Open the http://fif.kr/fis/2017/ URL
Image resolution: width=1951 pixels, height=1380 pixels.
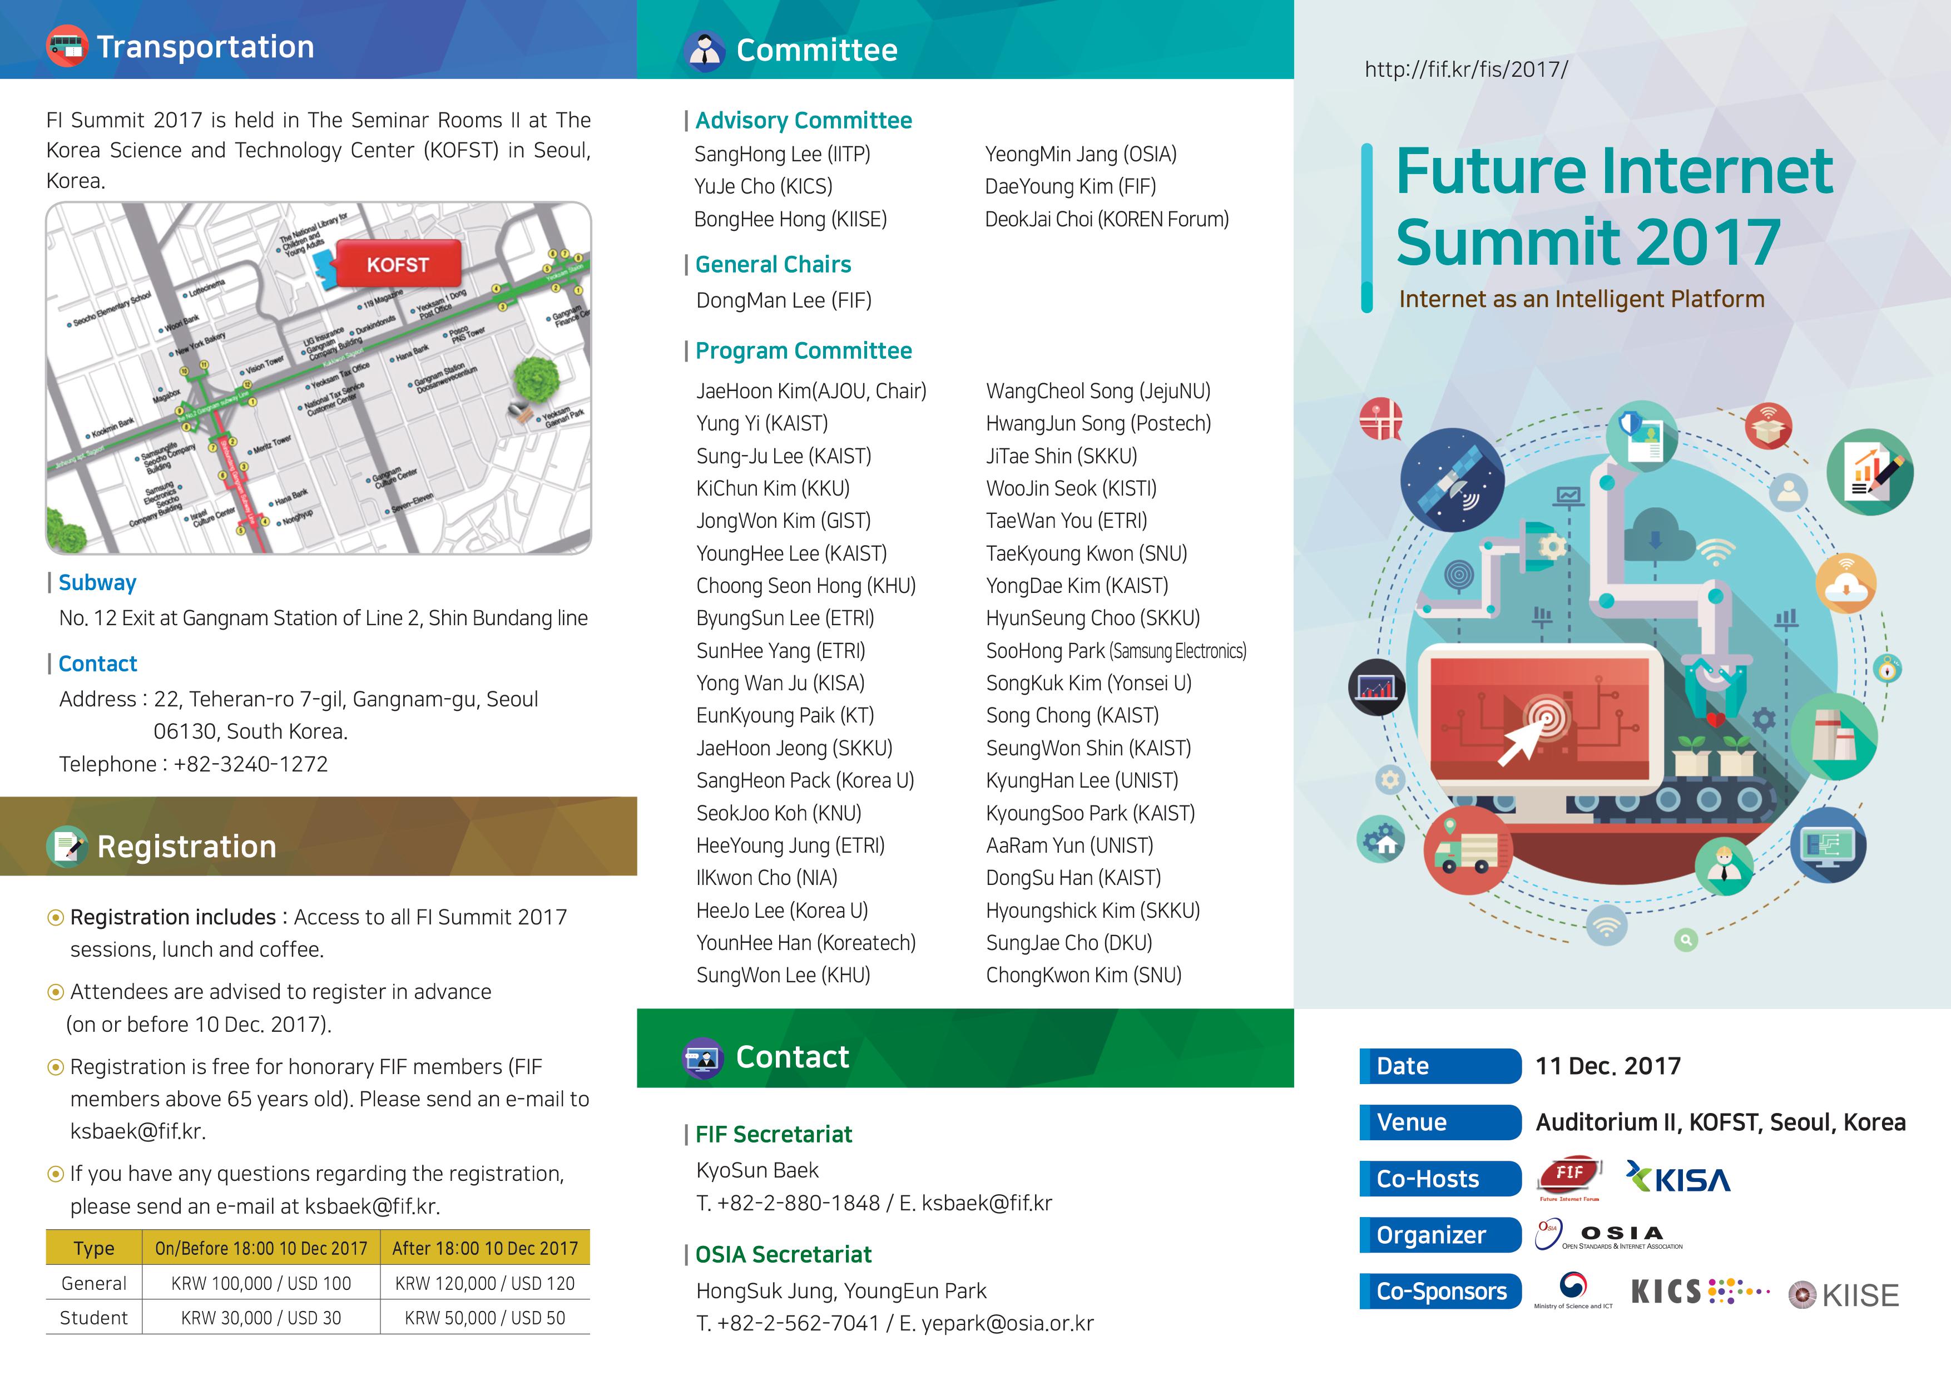tap(1466, 69)
